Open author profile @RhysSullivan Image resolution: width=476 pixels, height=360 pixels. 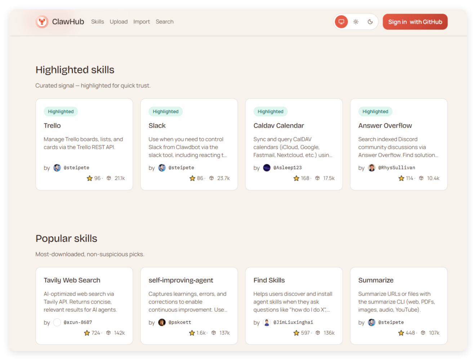coord(397,168)
